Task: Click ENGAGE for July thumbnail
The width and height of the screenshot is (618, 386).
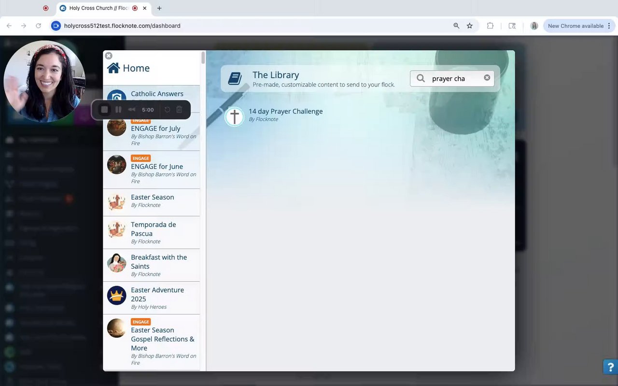Action: (116, 127)
